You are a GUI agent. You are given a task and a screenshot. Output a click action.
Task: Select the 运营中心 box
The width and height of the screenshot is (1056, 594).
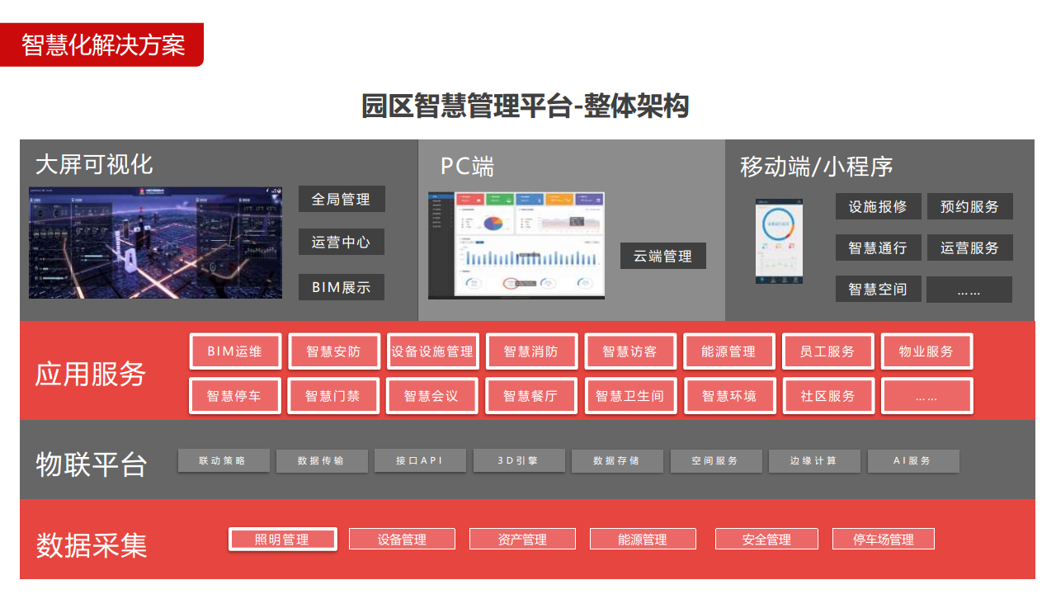tap(342, 242)
